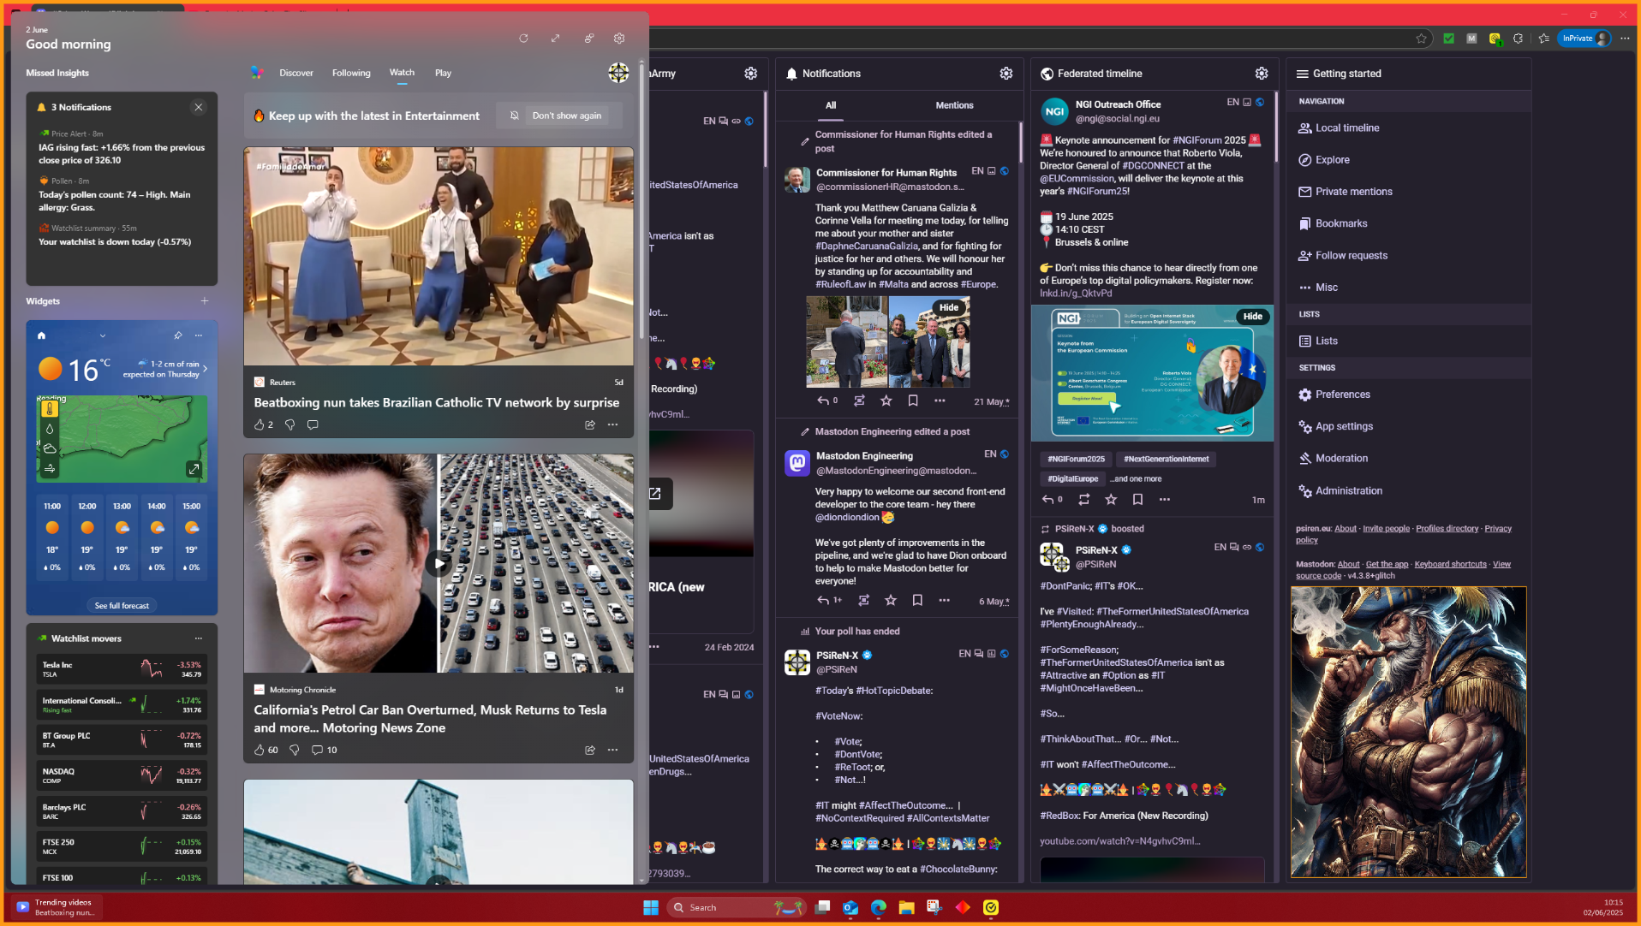Open Federated timeline column settings
The image size is (1641, 926).
pos(1262,74)
